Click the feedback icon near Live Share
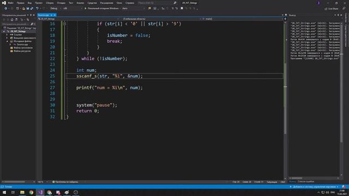 point(344,9)
